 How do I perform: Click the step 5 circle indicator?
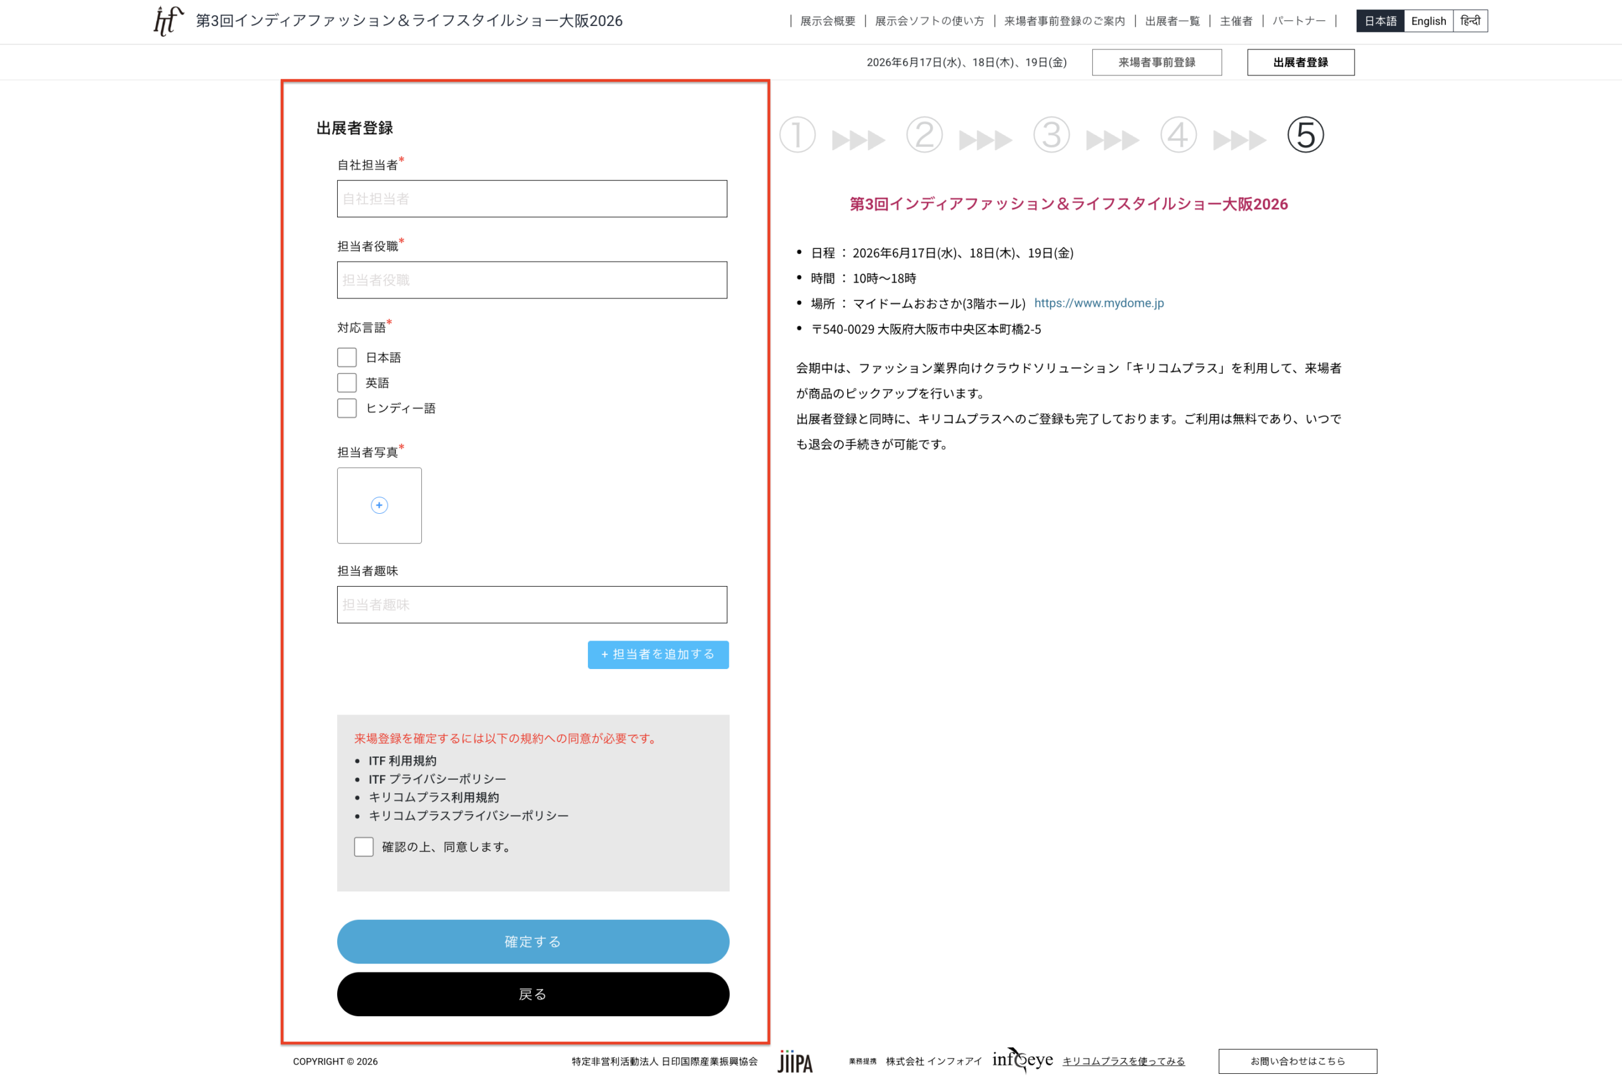(x=1305, y=135)
